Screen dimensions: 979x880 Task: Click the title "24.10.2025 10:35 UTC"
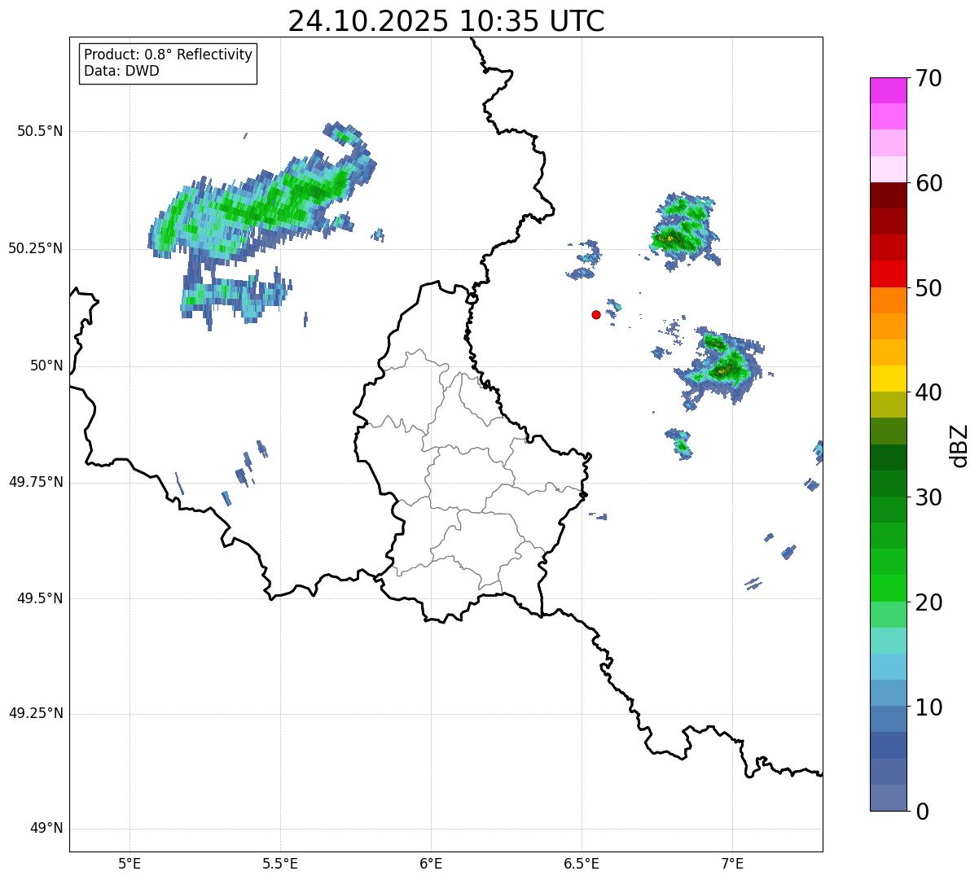[446, 21]
